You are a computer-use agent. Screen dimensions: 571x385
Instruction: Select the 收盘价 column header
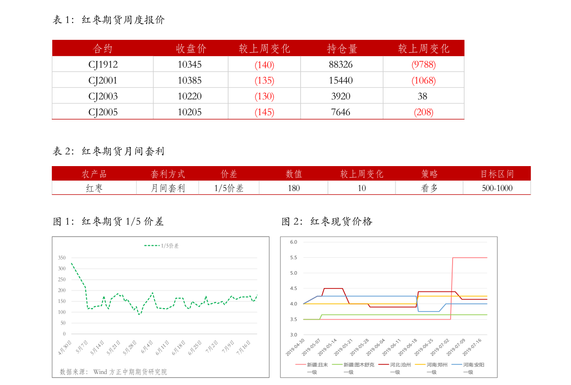(x=191, y=48)
